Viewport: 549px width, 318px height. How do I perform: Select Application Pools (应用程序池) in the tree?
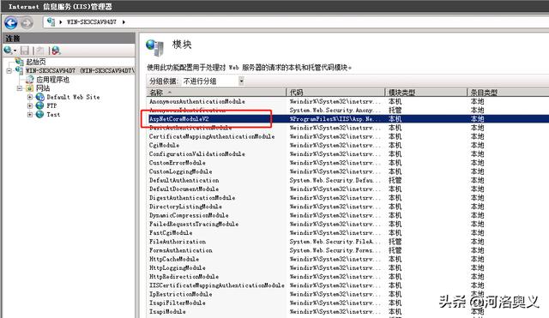click(x=53, y=80)
